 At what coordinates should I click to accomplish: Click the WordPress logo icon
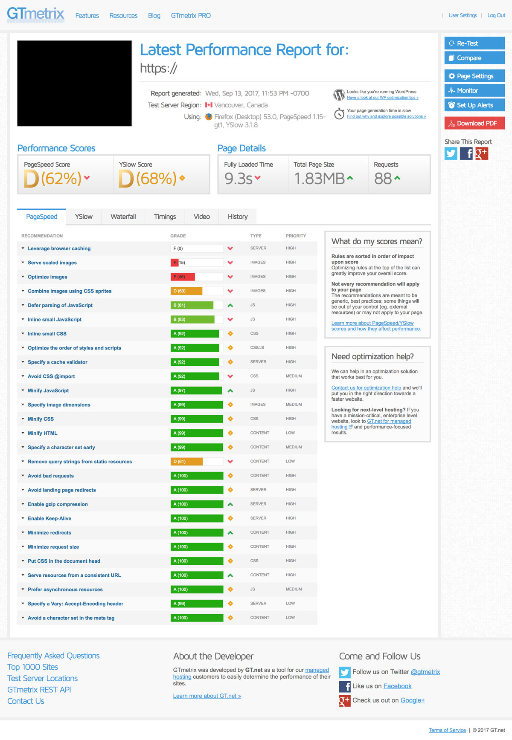coord(339,95)
